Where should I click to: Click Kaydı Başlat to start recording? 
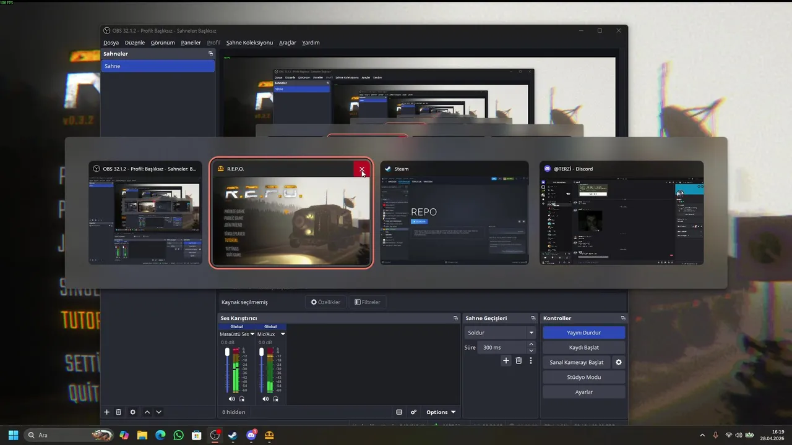click(584, 347)
